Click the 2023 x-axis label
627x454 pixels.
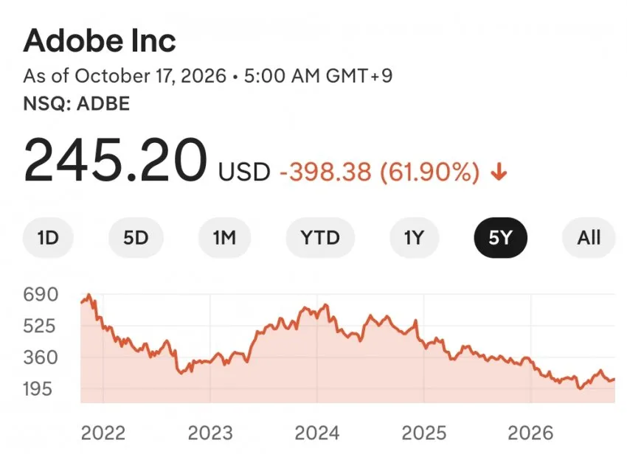click(210, 433)
